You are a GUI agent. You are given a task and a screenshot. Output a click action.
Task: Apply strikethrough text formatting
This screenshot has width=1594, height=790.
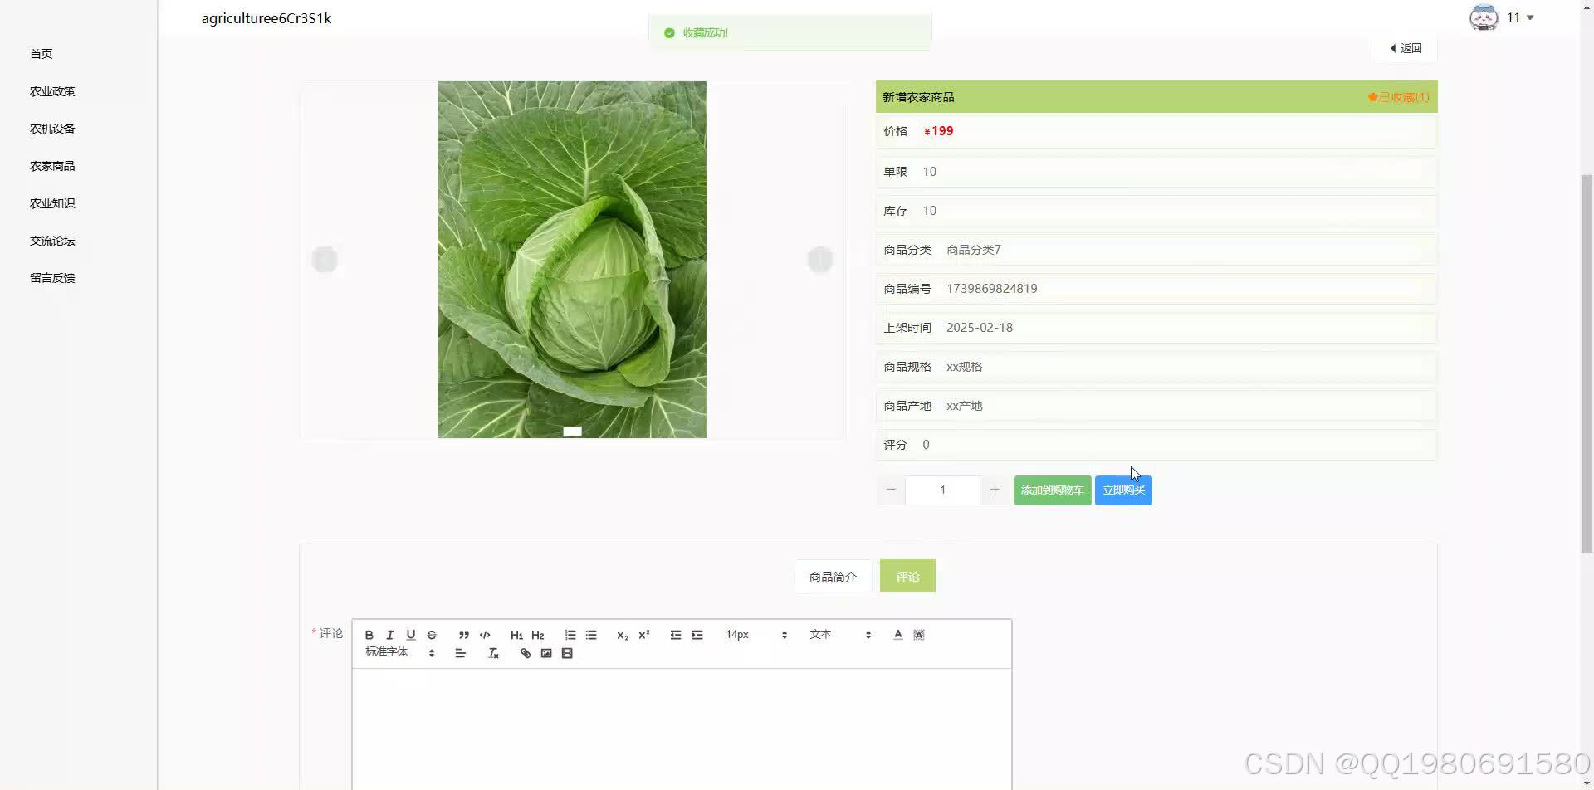(x=432, y=634)
